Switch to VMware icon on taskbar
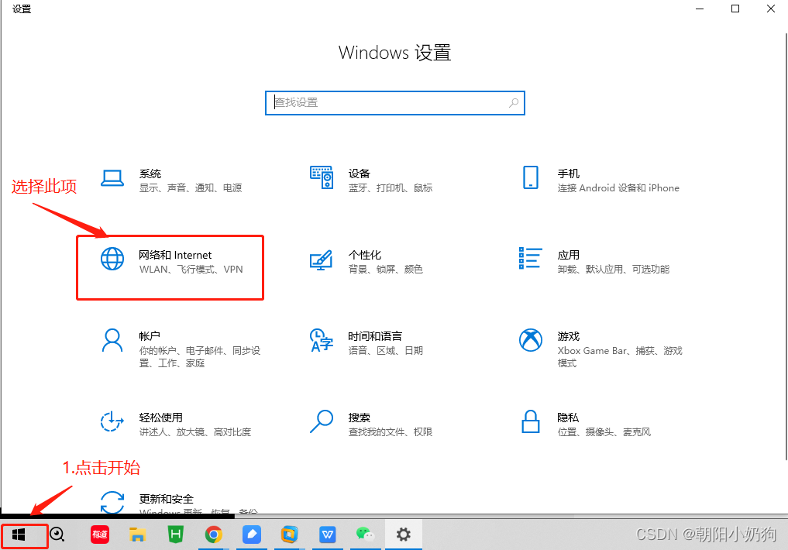 coord(290,535)
